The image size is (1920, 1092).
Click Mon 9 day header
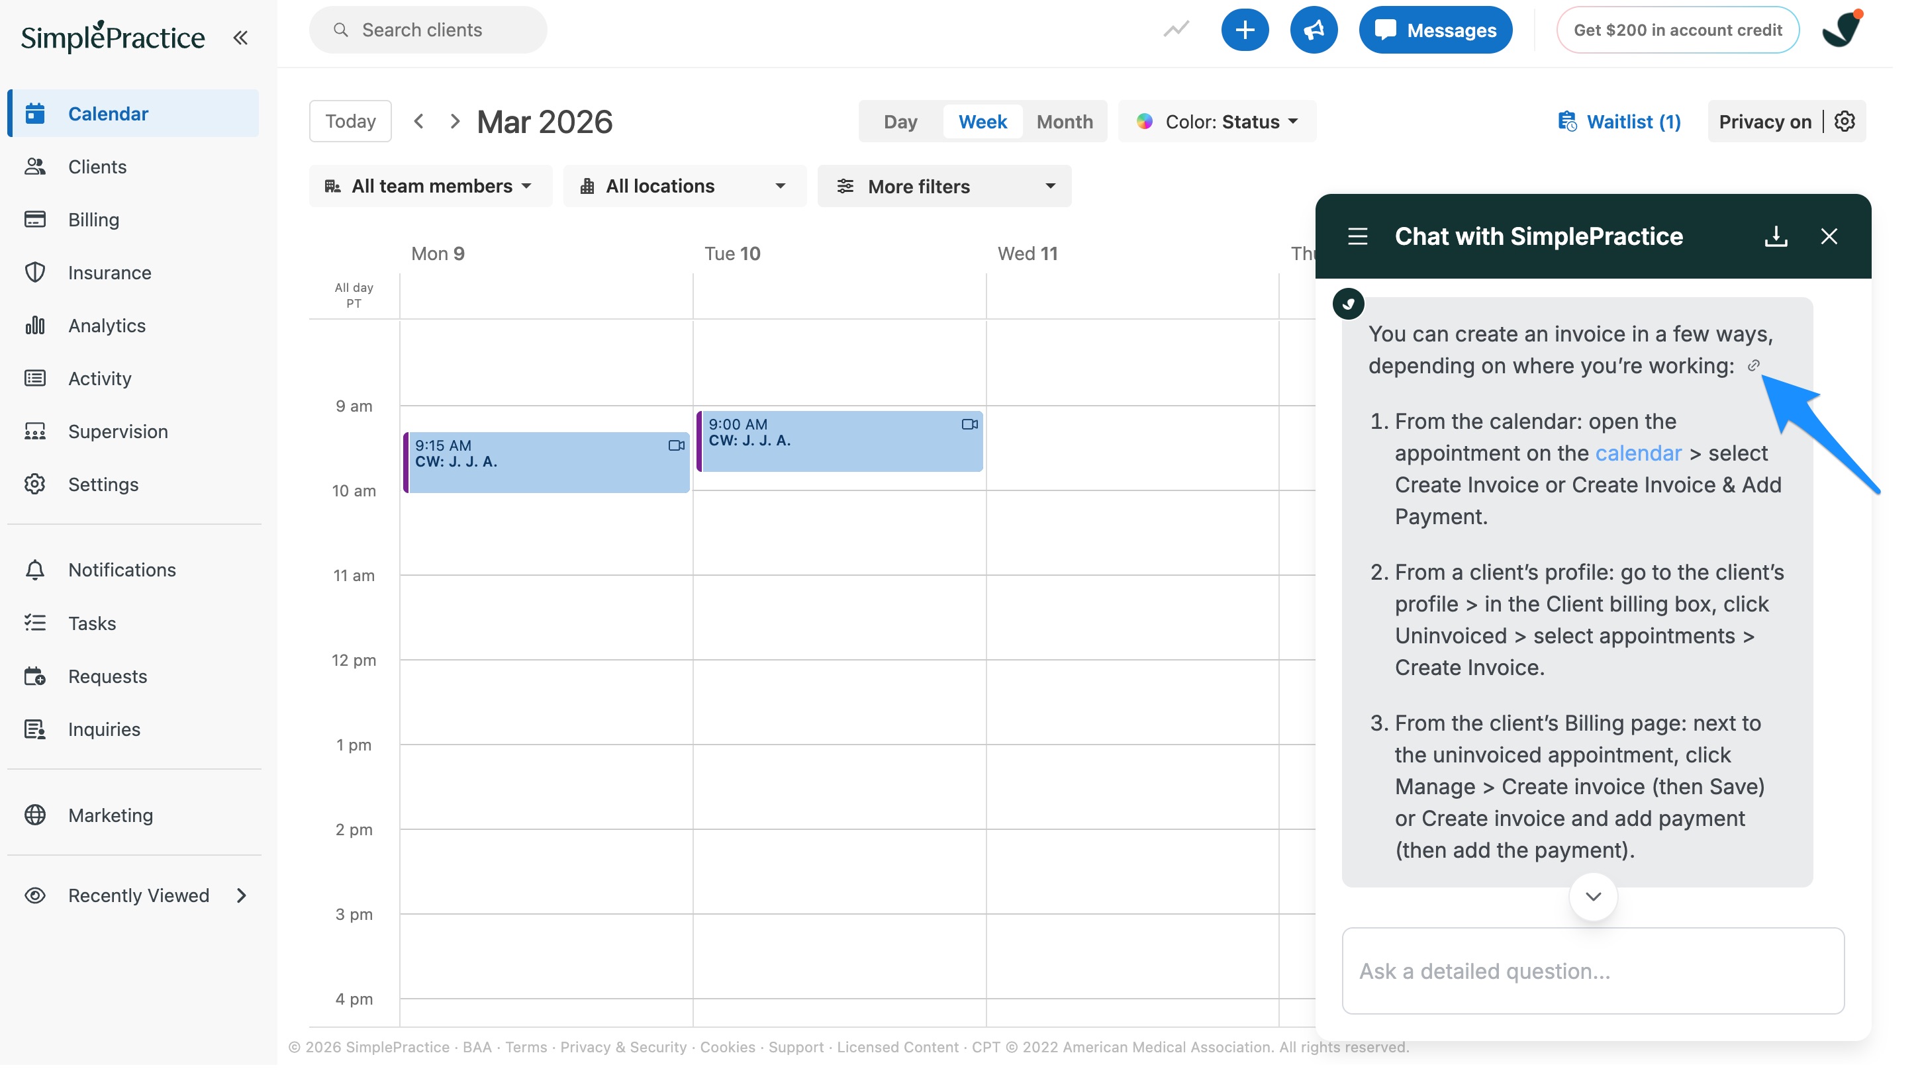coord(438,253)
